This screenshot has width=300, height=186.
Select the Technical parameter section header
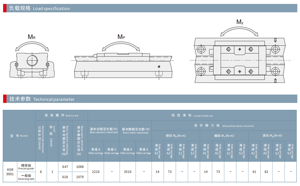42,99
